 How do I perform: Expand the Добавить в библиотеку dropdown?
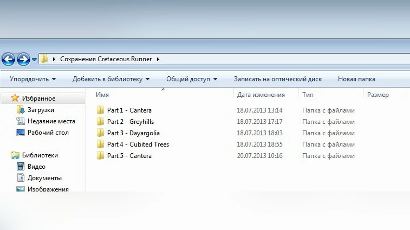tap(111, 79)
